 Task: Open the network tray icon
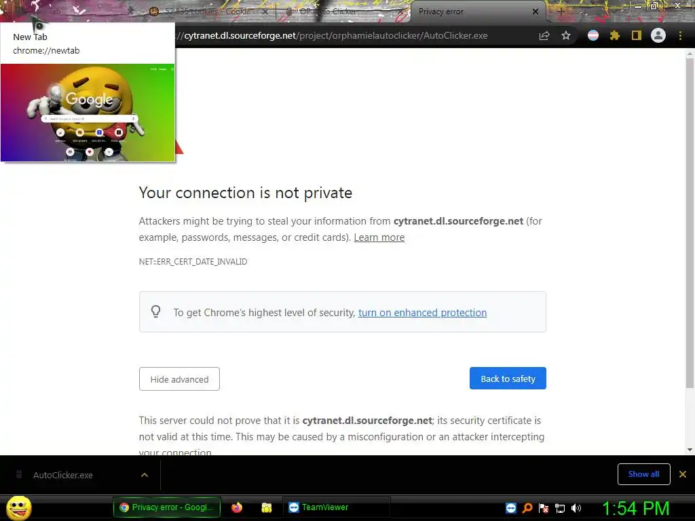[560, 508]
